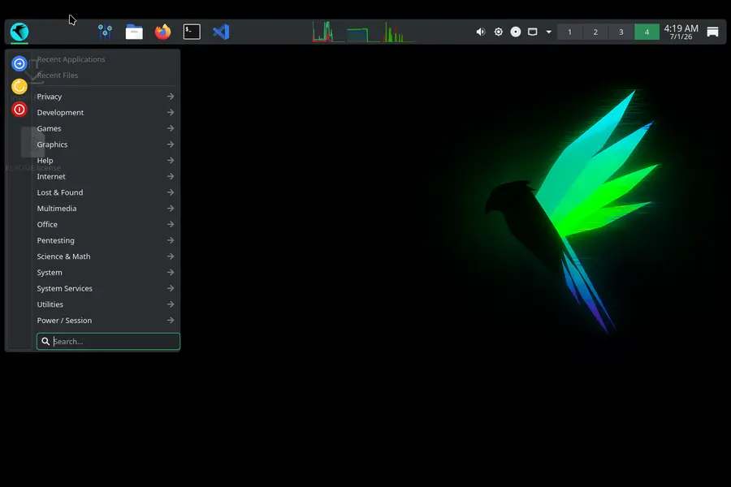Viewport: 731px width, 487px height.
Task: Expand the System submenu arrow
Action: (171, 272)
